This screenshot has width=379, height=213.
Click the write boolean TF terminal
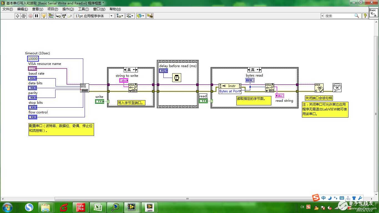[x=99, y=102]
